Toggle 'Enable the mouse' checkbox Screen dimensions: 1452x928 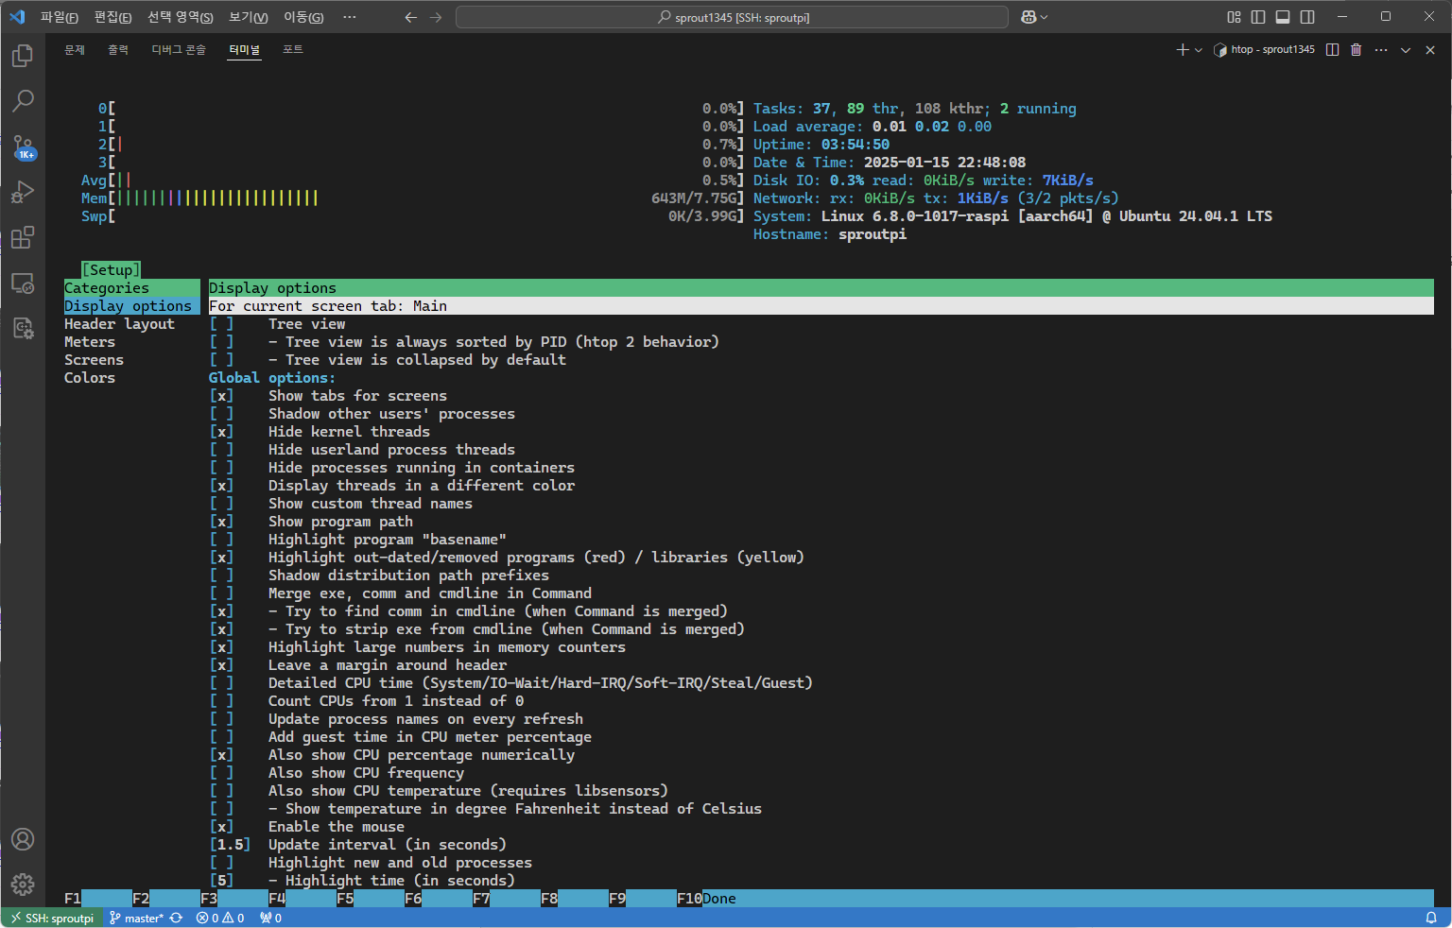(x=221, y=827)
